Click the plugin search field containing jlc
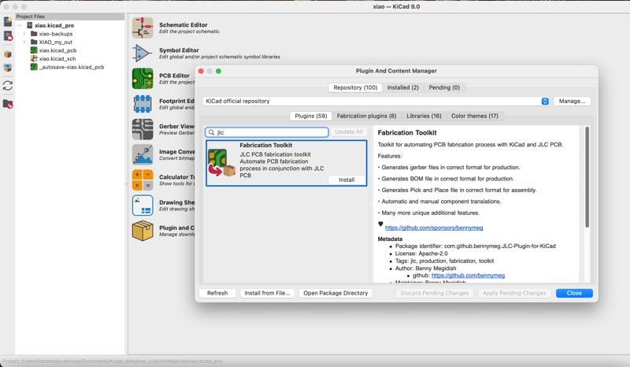This screenshot has height=367, width=630. pos(267,132)
